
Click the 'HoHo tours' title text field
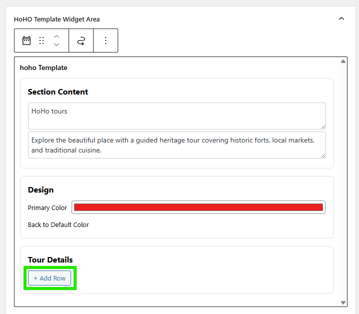click(x=177, y=116)
